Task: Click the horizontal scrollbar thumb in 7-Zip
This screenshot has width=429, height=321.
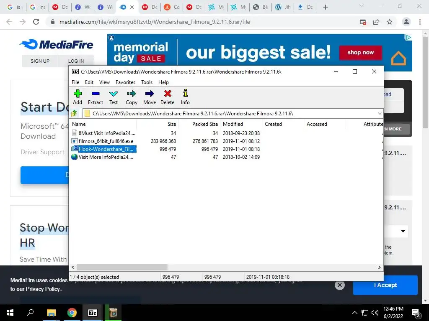Action: coord(122,267)
